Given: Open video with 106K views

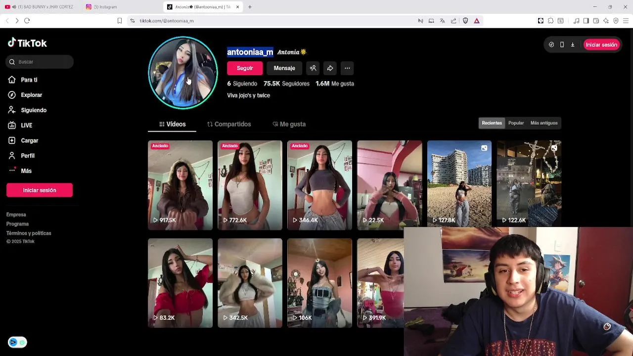Looking at the screenshot, I should (x=319, y=283).
